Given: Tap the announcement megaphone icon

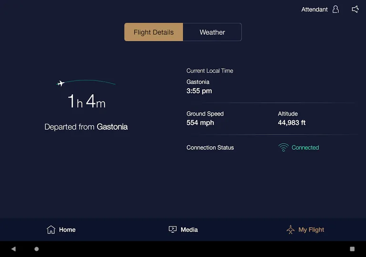Looking at the screenshot, I should pyautogui.click(x=355, y=10).
